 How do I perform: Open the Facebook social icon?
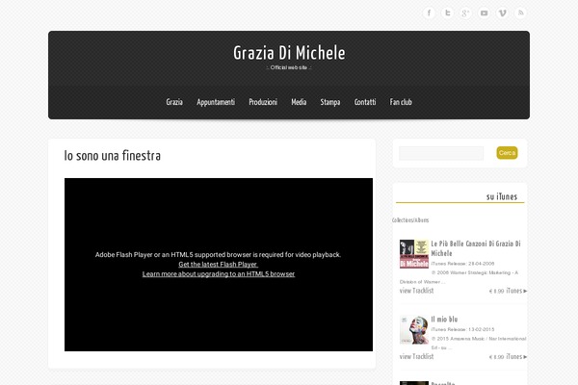(x=429, y=13)
